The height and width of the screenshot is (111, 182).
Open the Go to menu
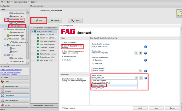pyautogui.click(x=33, y=2)
